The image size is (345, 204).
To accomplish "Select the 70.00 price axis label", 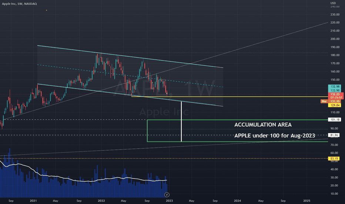I will (335, 145).
